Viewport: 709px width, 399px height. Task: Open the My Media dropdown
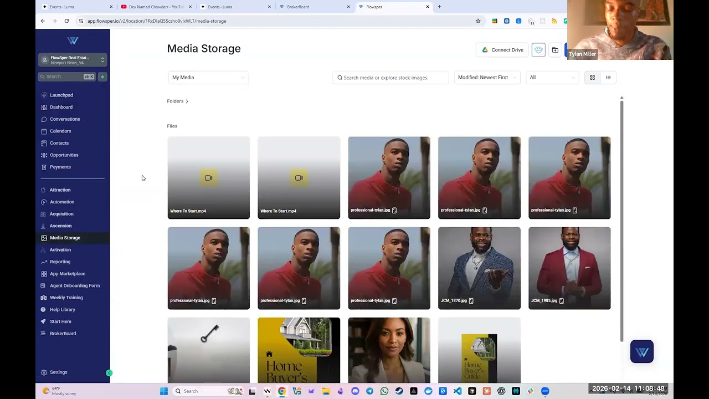[208, 78]
